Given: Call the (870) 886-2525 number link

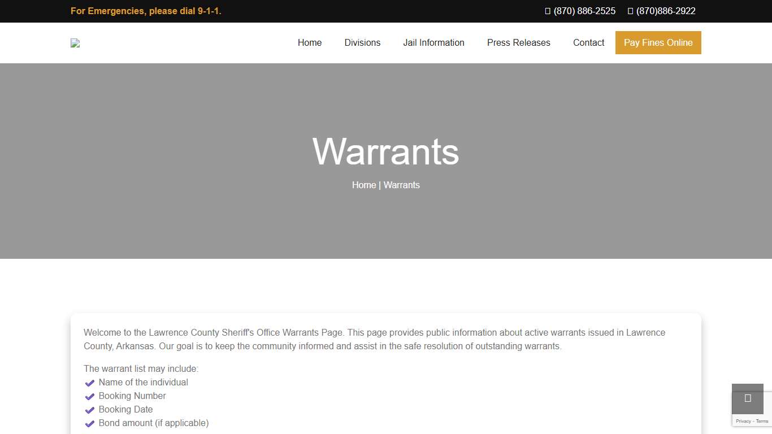Looking at the screenshot, I should tap(584, 11).
